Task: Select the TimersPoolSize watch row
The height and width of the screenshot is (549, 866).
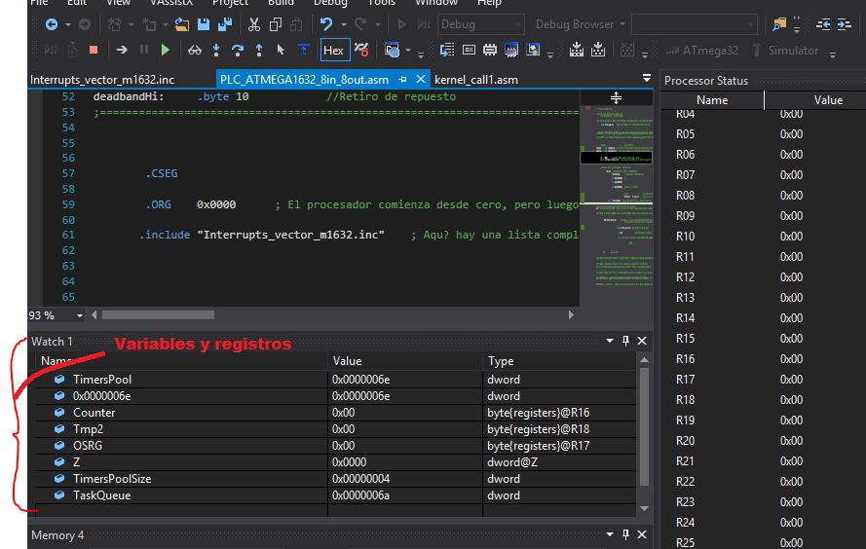Action: (112, 479)
